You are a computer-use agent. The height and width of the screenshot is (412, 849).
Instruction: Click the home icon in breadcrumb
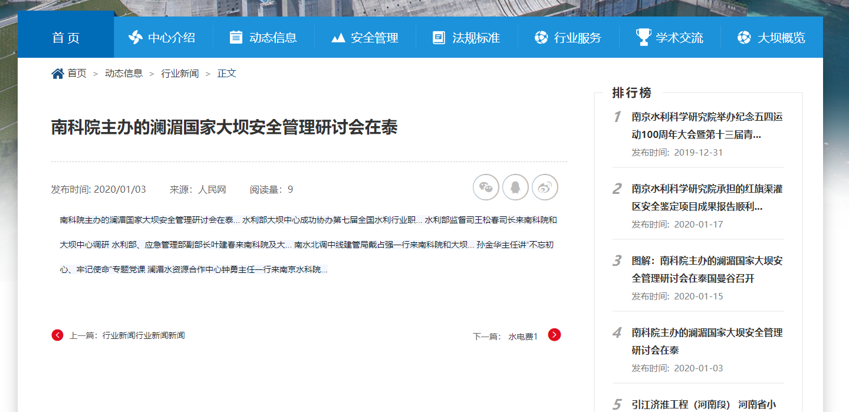(x=58, y=74)
